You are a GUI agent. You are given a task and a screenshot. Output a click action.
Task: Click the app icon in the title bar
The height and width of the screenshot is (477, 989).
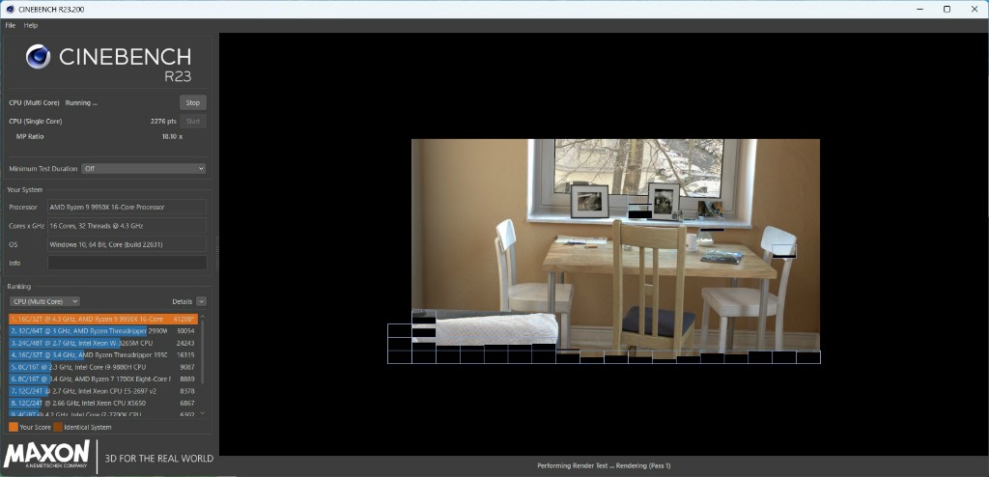pyautogui.click(x=9, y=9)
